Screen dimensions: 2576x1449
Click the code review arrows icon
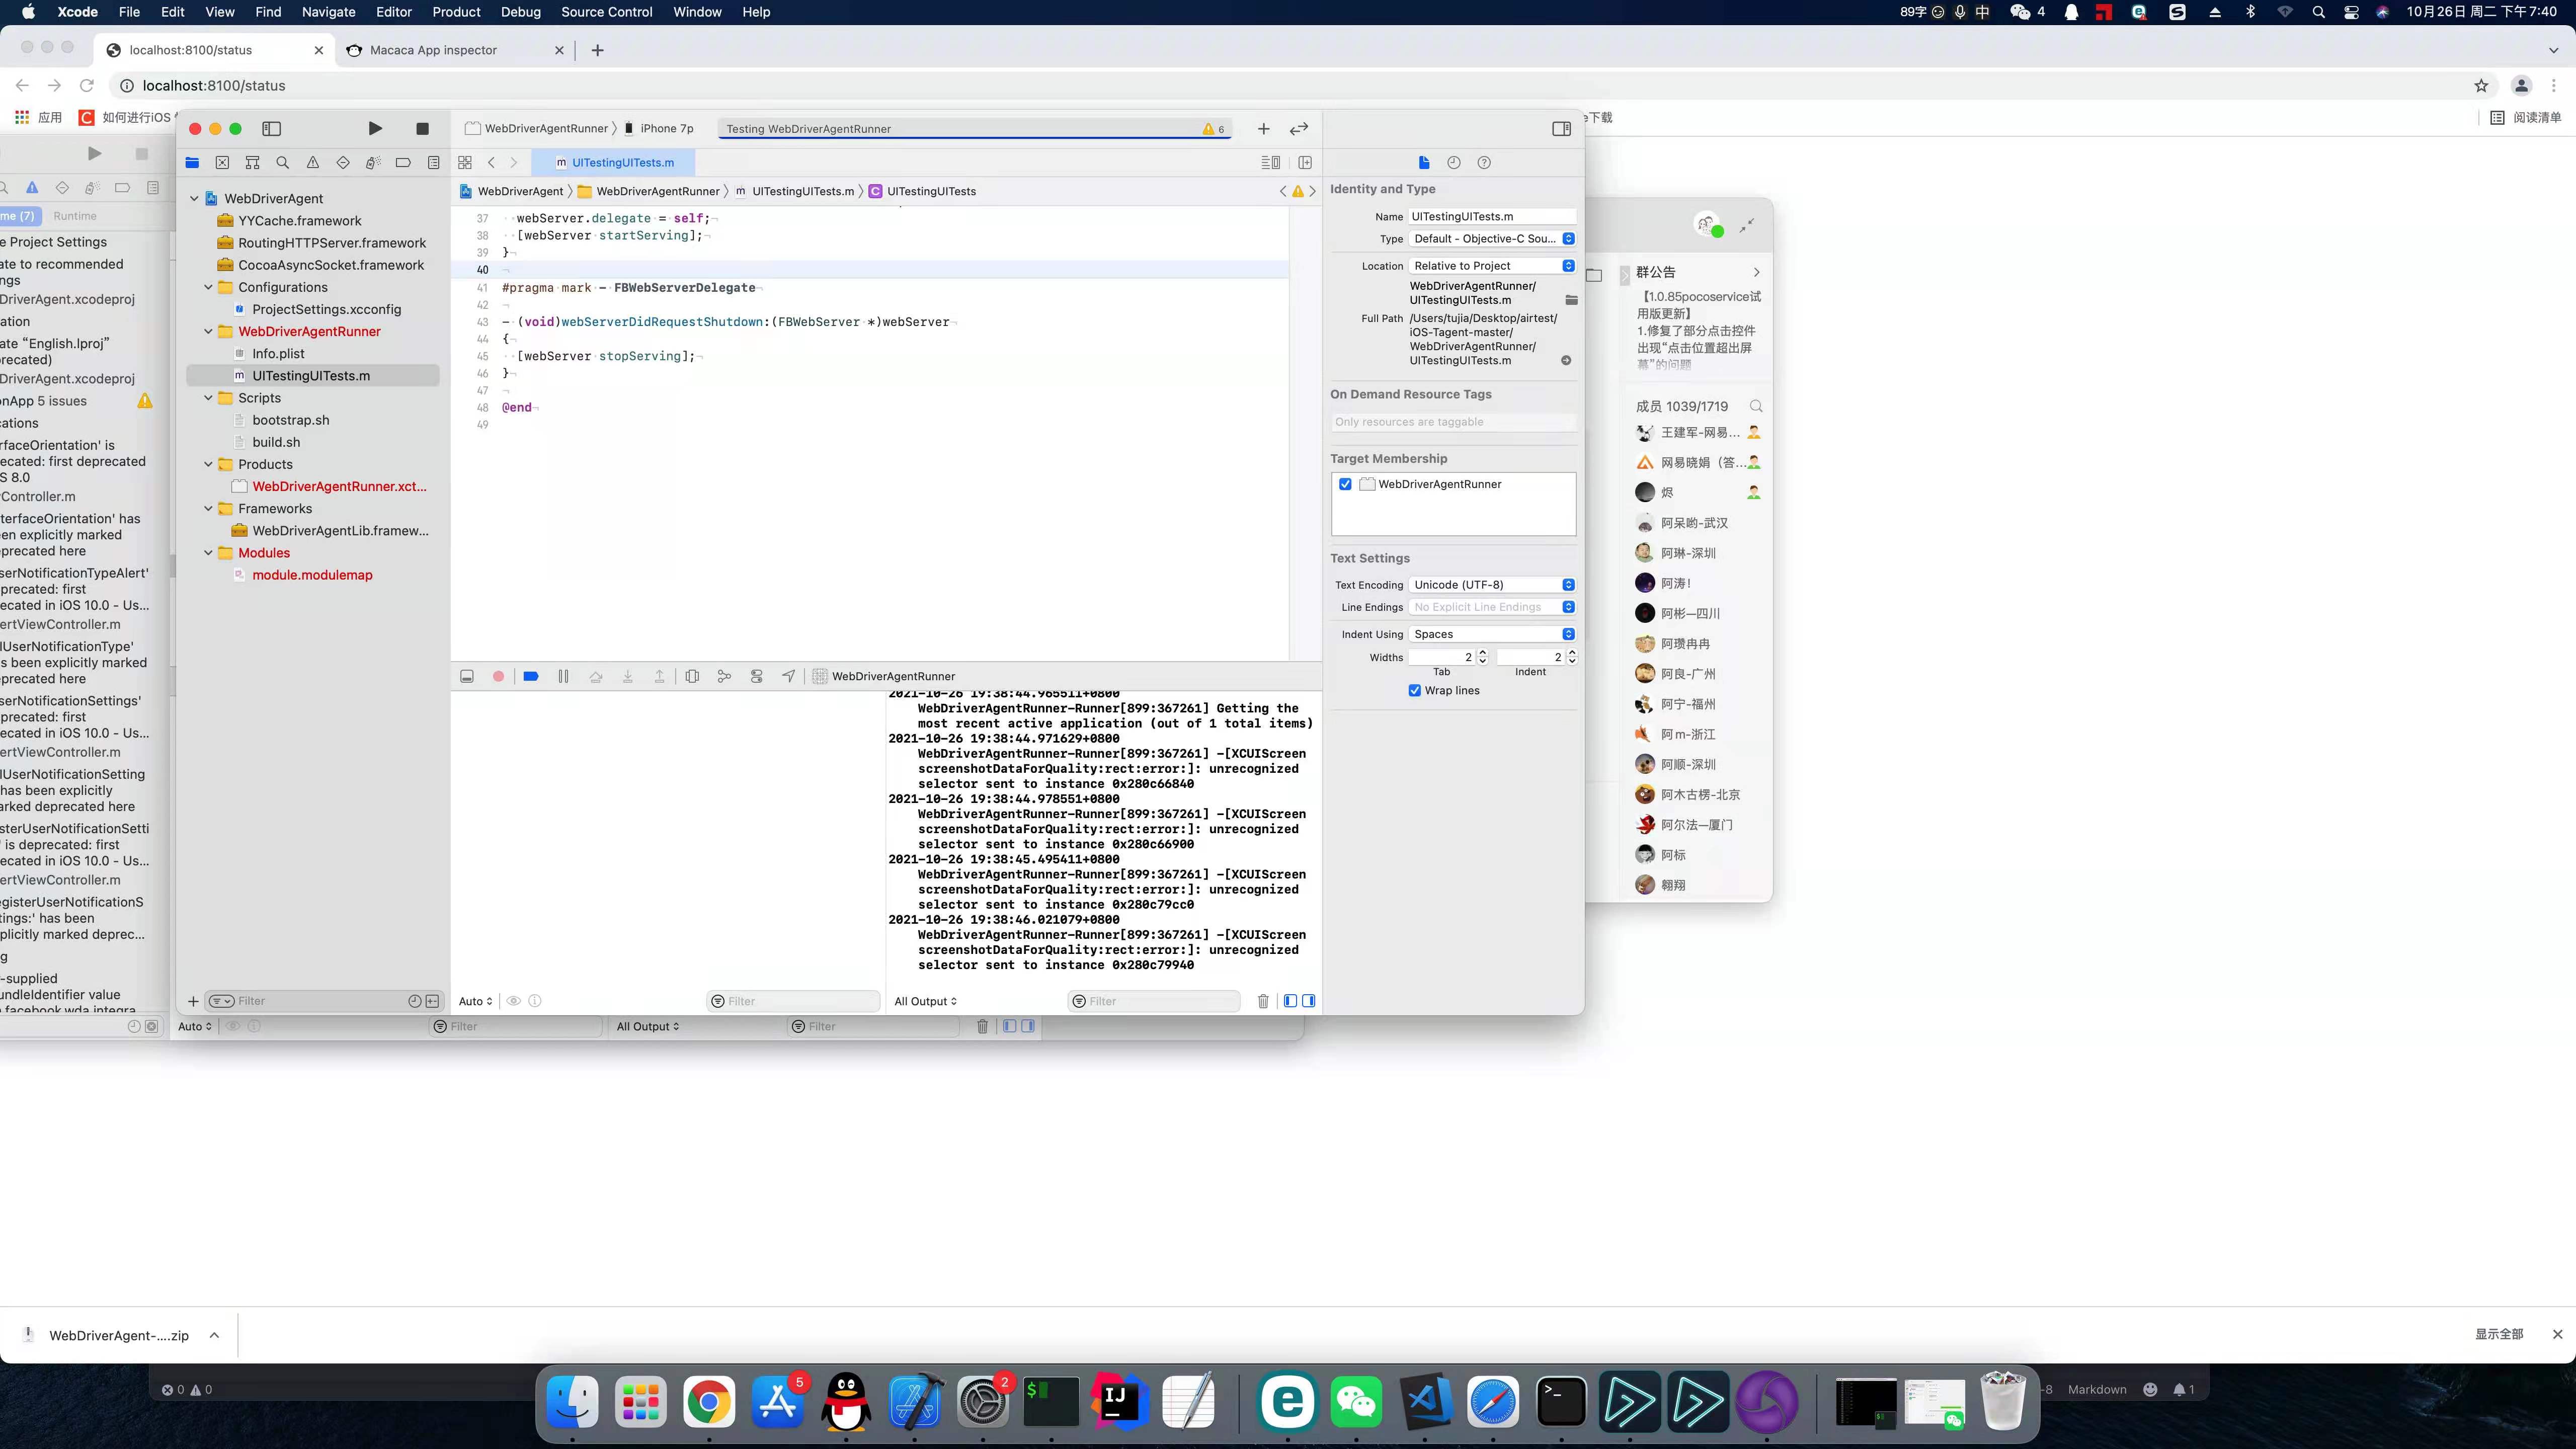point(1299,128)
